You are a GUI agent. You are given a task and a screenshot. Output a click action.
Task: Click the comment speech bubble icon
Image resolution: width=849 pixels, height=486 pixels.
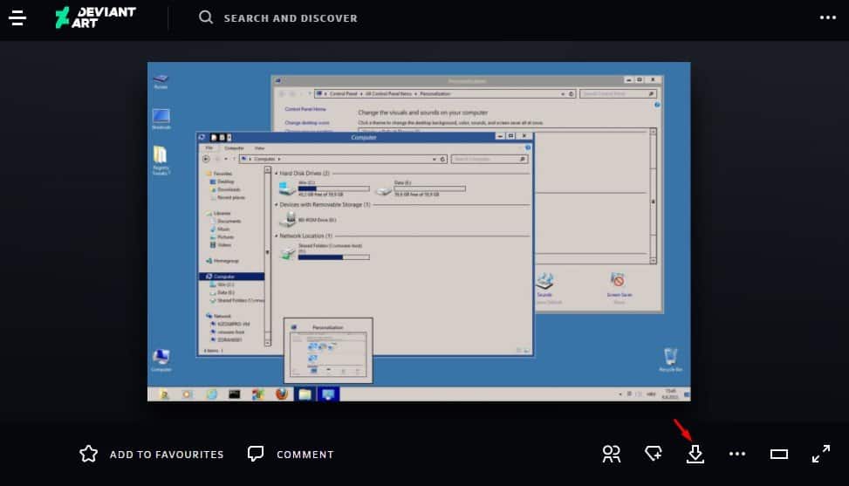tap(256, 454)
